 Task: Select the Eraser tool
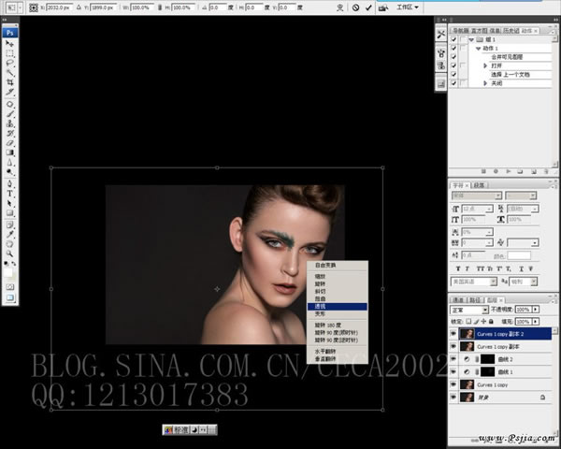[x=9, y=143]
